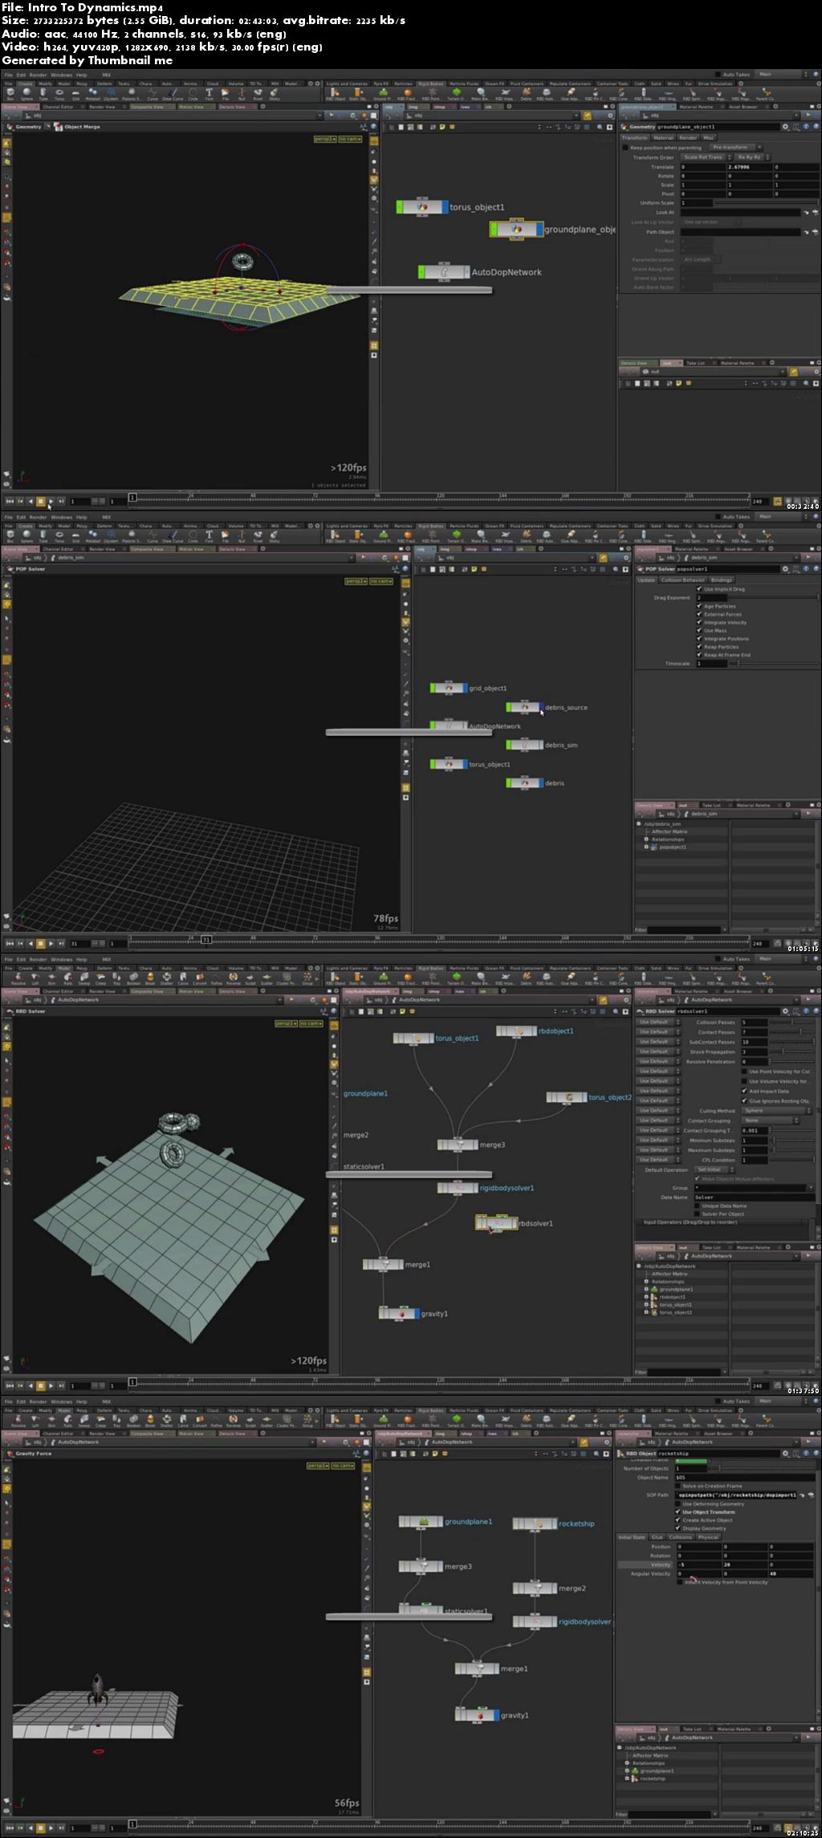Click Play in the groundplane_object1 frame playbar
The height and width of the screenshot is (1838, 822).
pos(51,501)
